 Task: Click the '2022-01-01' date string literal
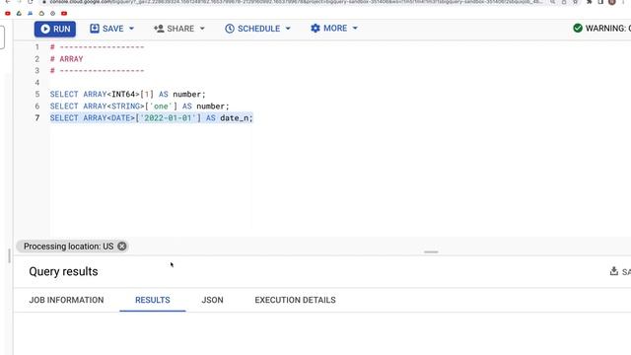pos(168,118)
